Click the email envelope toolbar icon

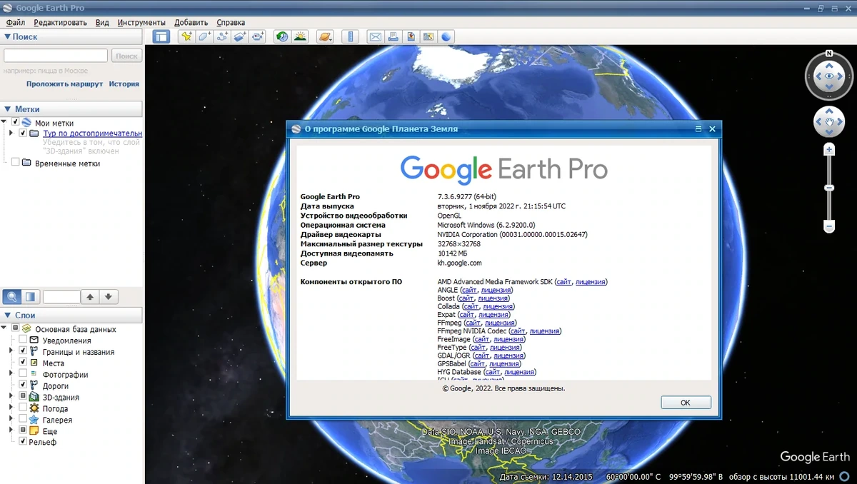375,36
